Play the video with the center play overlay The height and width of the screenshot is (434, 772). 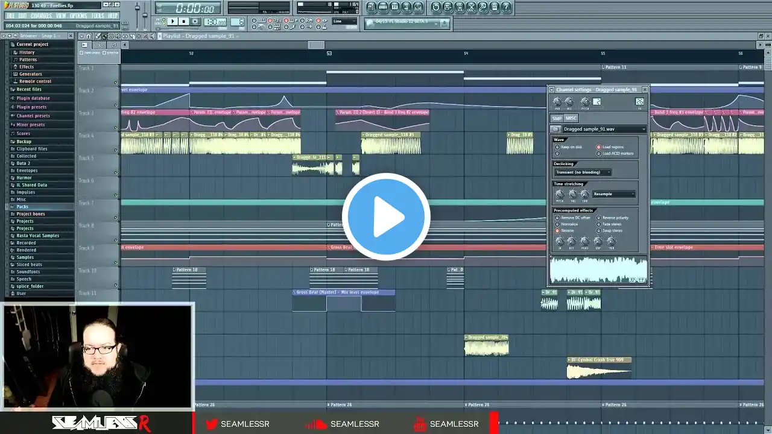click(x=386, y=217)
